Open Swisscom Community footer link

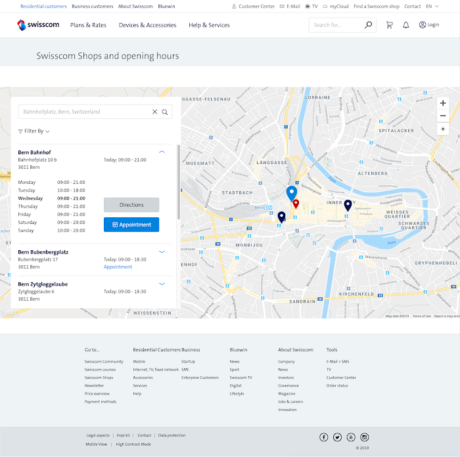(x=104, y=361)
